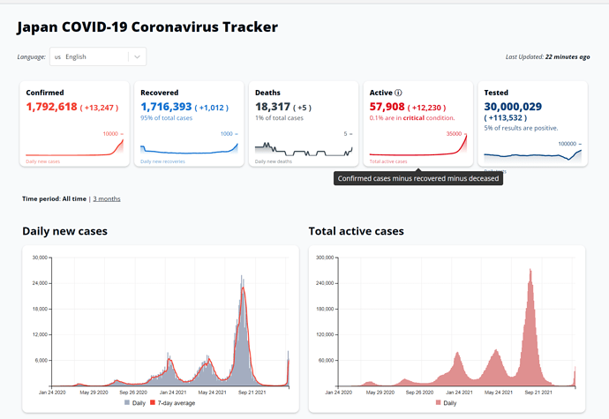Click the Daily new cases chart peak
The image size is (609, 419).
click(x=243, y=277)
